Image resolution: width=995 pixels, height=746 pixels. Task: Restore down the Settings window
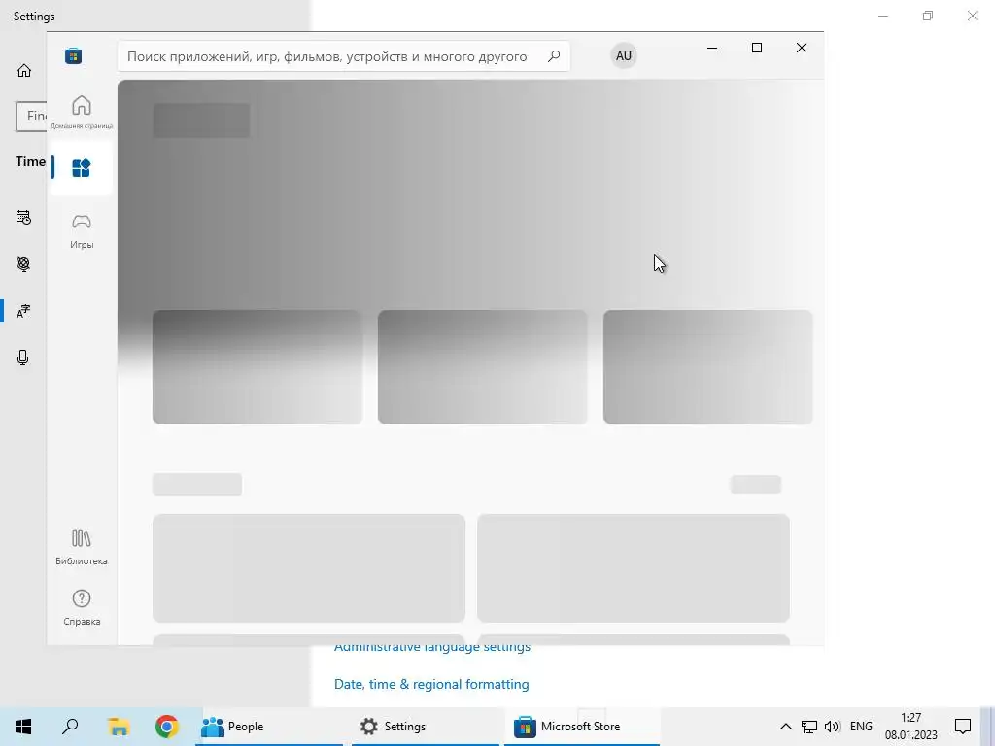pyautogui.click(x=928, y=16)
